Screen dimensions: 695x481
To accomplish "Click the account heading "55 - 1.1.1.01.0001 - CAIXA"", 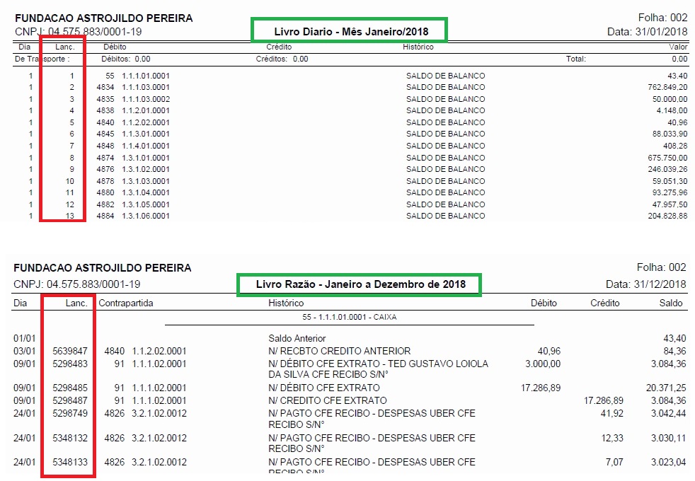I will tap(350, 317).
